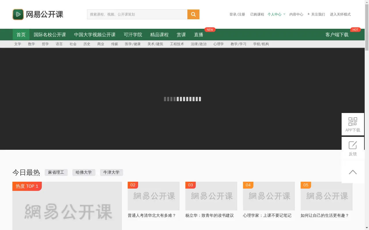Open 已购课程 link
The height and width of the screenshot is (230, 369).
(257, 14)
